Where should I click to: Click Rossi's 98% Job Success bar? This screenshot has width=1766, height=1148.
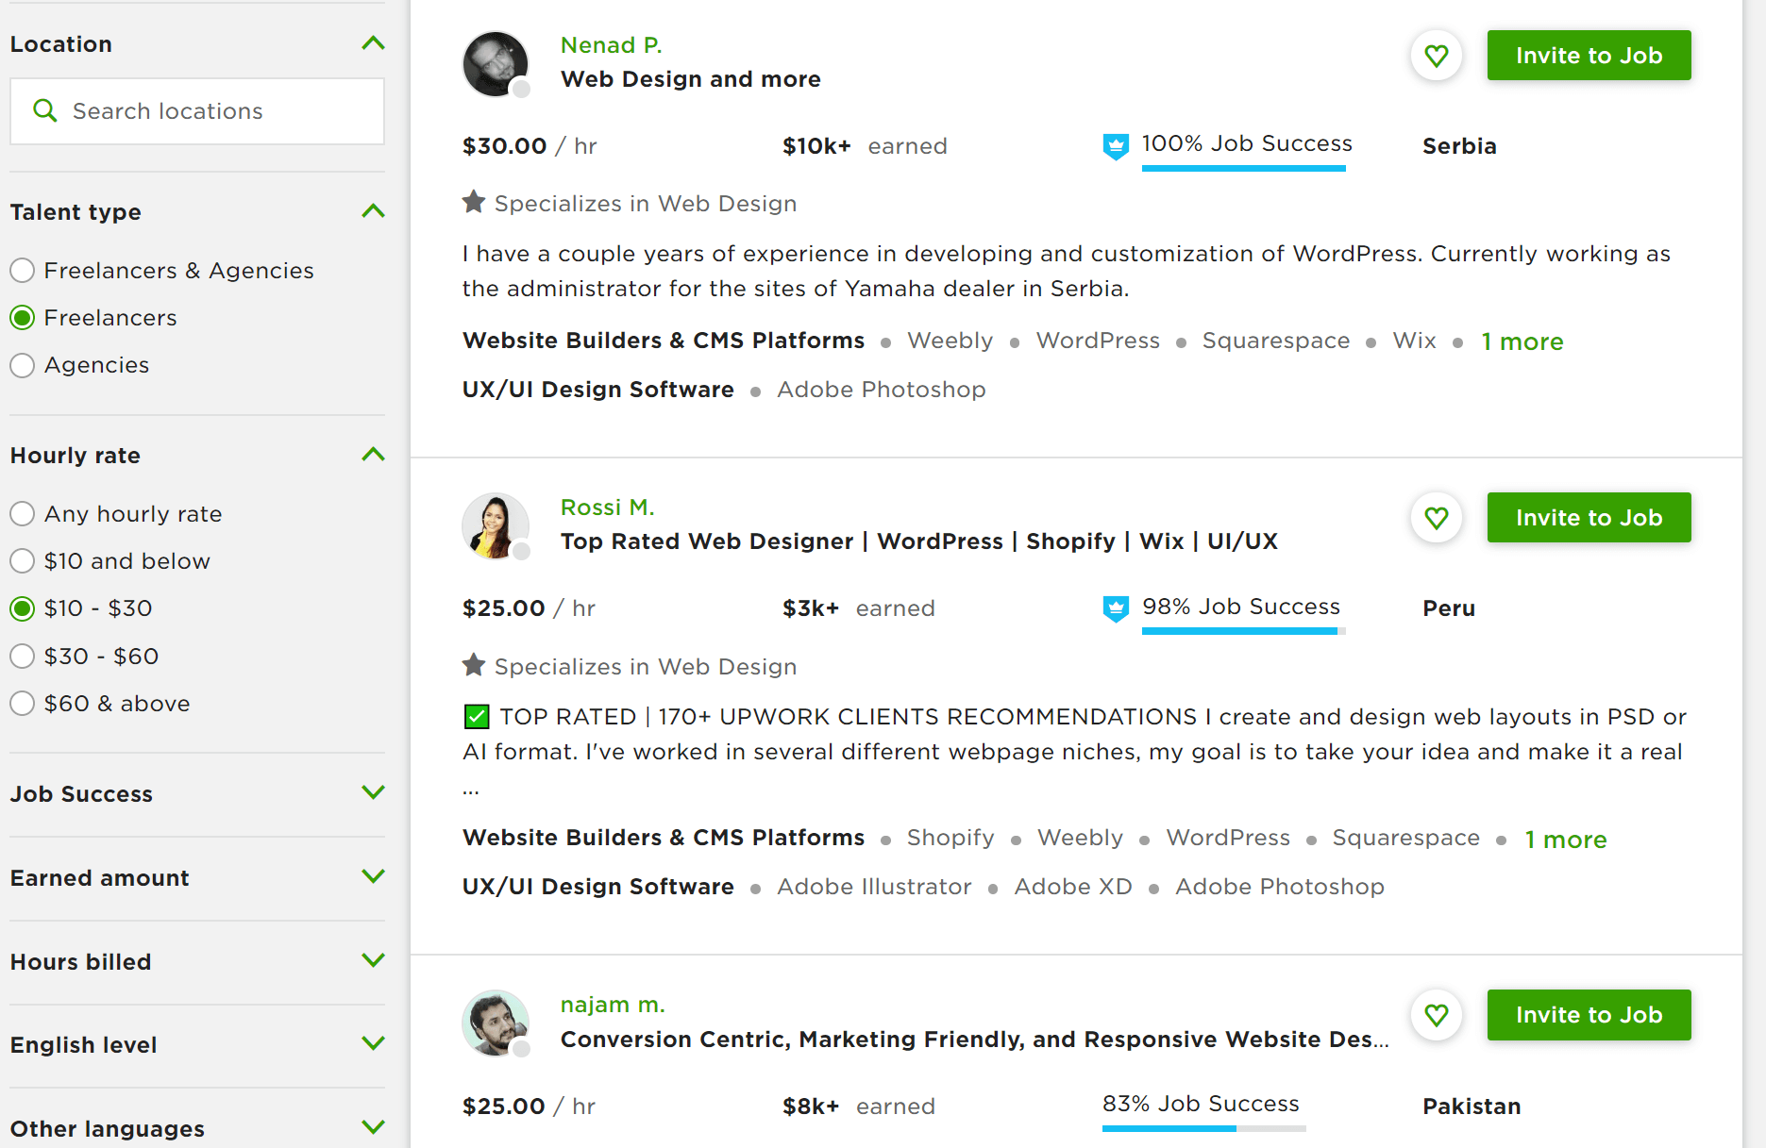(x=1244, y=631)
